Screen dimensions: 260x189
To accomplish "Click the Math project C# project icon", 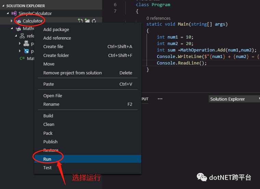I will [18, 29].
